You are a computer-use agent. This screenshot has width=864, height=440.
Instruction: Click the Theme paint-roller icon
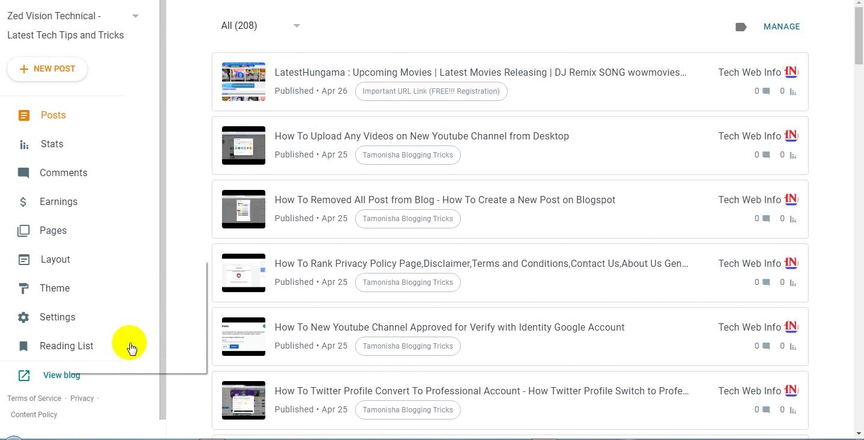pos(23,289)
